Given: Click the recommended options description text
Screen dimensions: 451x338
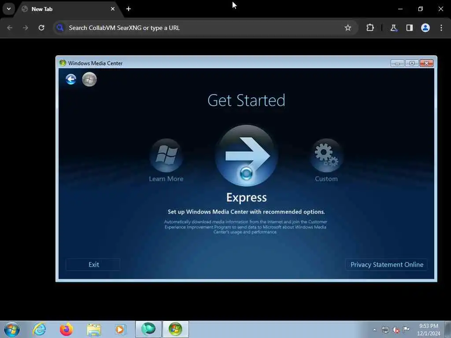Looking at the screenshot, I should click(246, 212).
